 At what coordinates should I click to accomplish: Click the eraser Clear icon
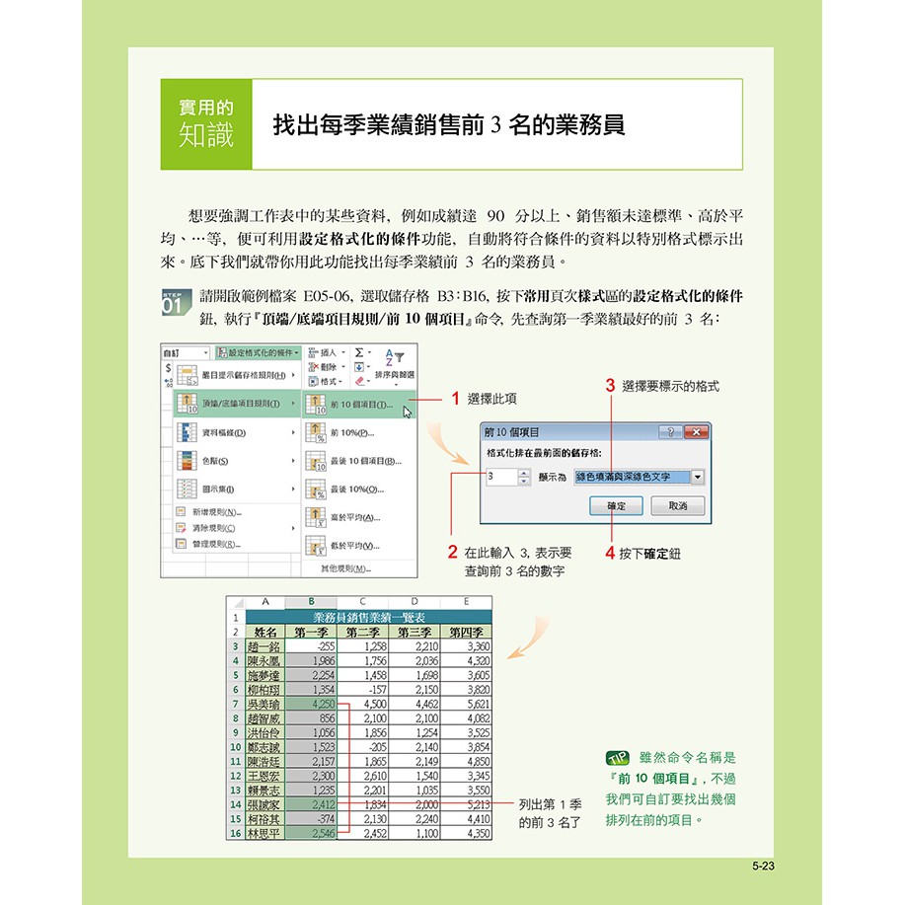359,380
